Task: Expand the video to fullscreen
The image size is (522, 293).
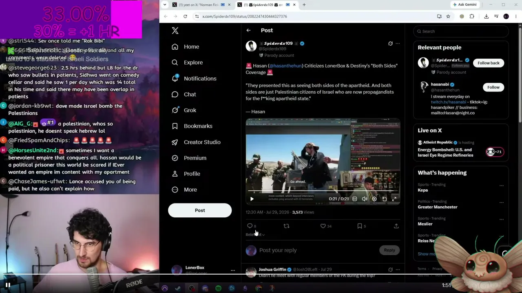Action: (x=394, y=199)
